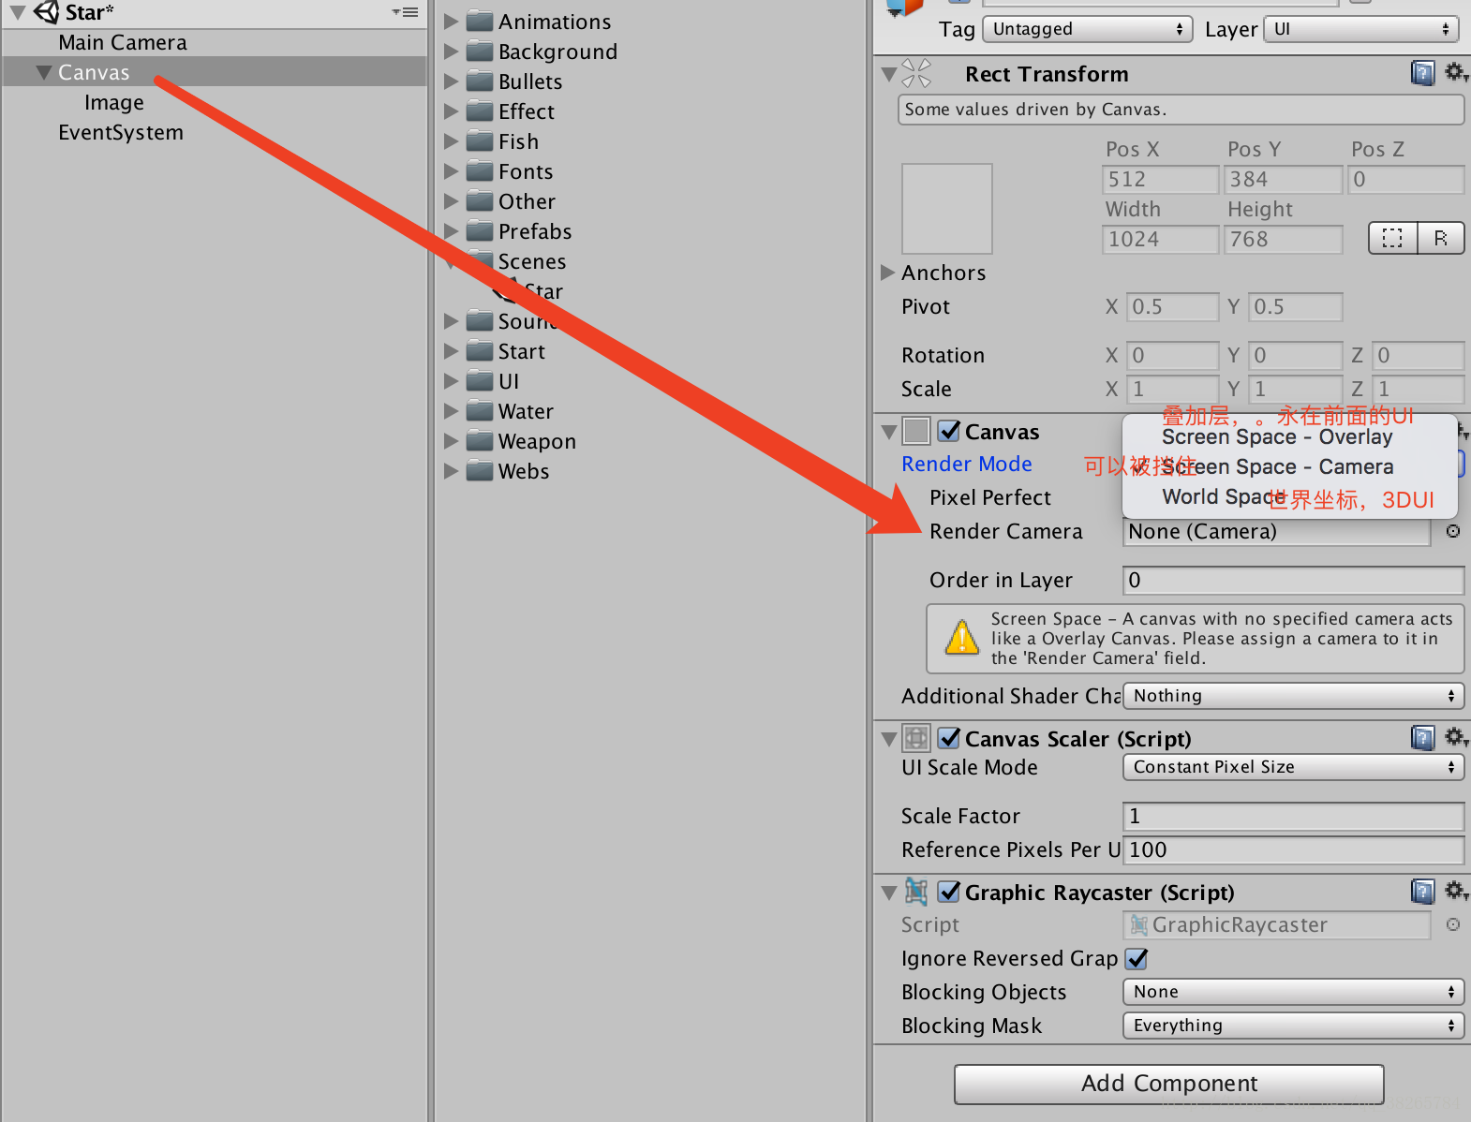
Task: Click the Render Mode label
Action: click(966, 464)
